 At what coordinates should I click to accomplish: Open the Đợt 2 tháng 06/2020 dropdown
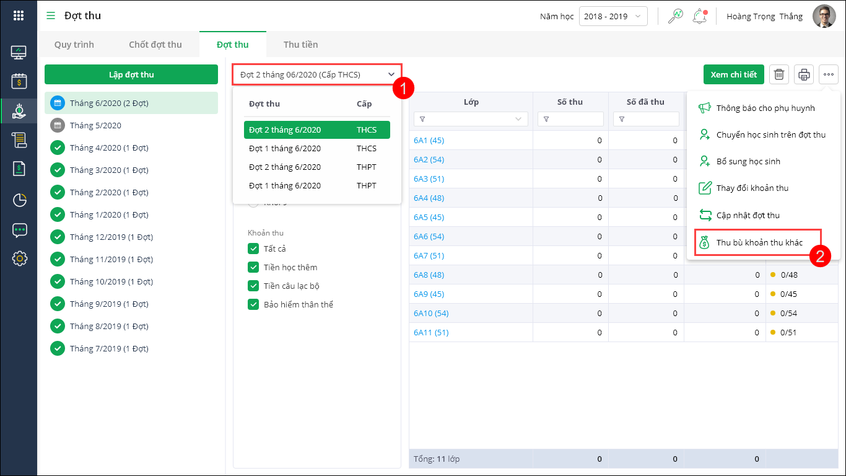317,74
